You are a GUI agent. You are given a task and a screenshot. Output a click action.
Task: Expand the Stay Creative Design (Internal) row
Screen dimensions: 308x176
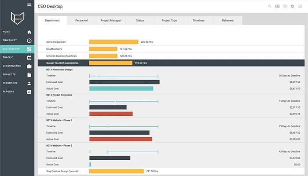(62, 171)
